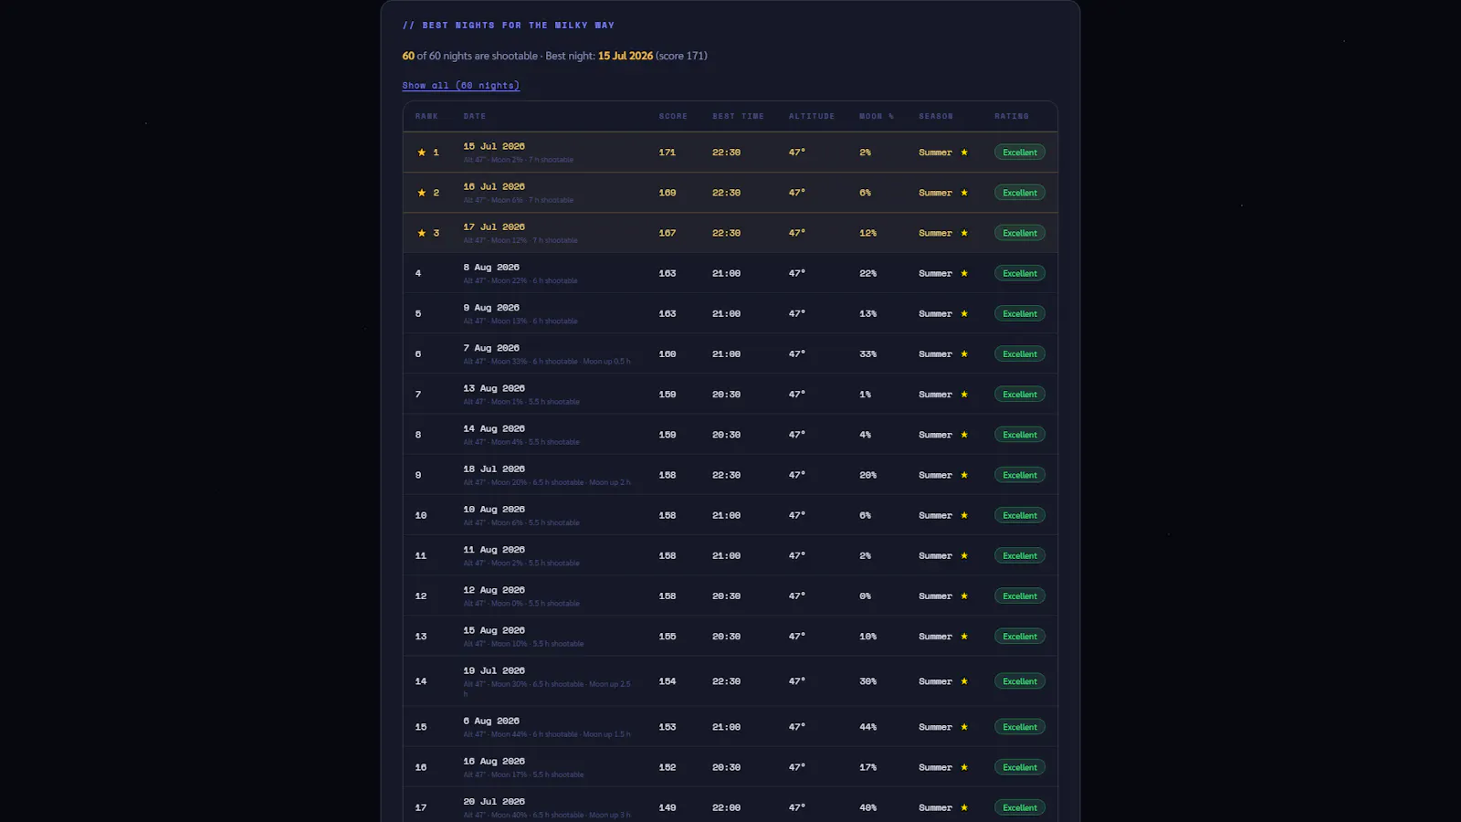1461x822 pixels.
Task: Click the Summer season star for 20 Jul 2026
Action: coord(964,807)
